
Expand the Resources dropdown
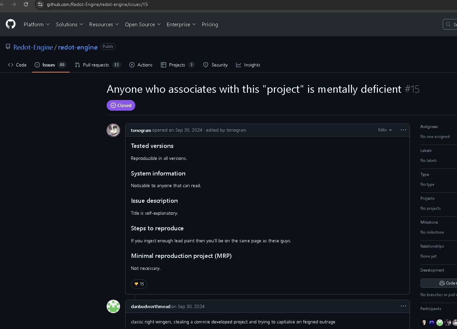pos(104,25)
